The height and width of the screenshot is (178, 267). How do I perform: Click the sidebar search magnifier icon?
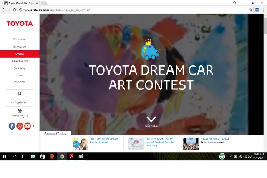pyautogui.click(x=20, y=94)
